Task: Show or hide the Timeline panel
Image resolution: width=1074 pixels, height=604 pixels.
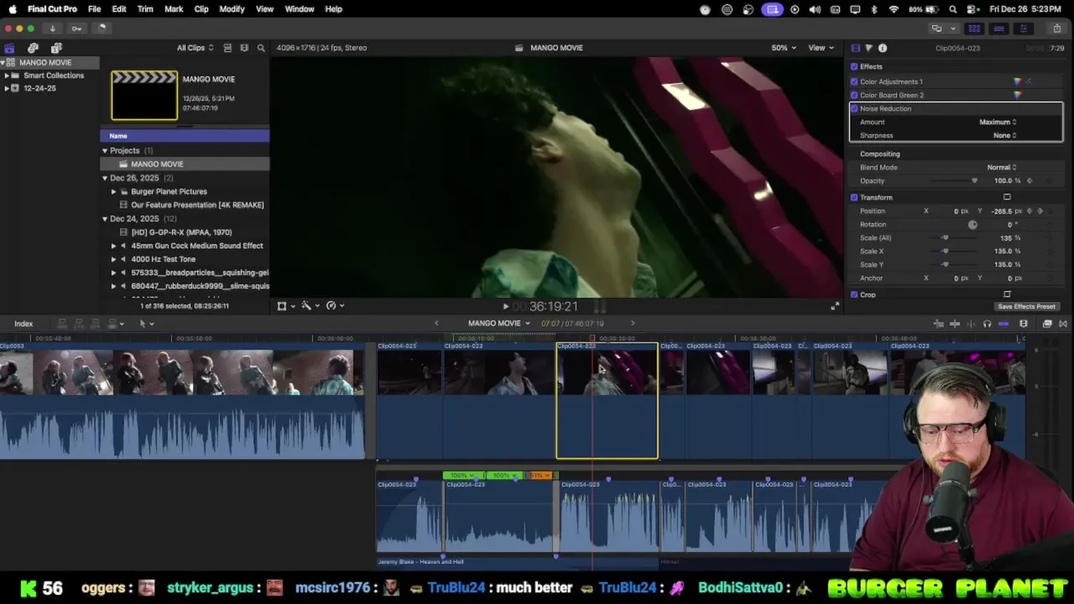Action: [x=998, y=28]
